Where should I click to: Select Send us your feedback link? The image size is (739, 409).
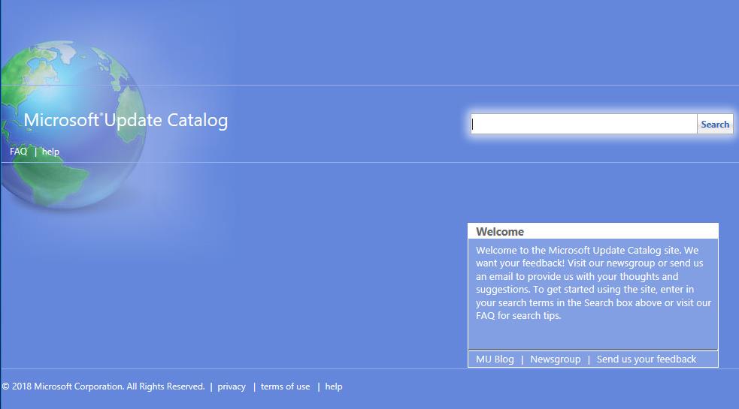point(646,359)
